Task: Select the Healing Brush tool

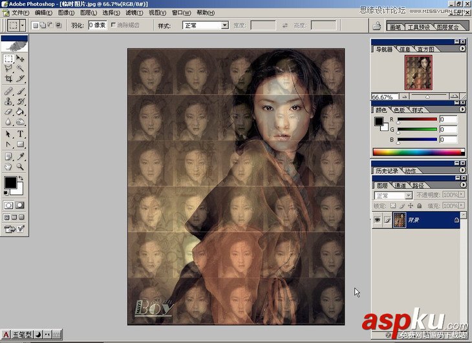Action: tap(8, 91)
